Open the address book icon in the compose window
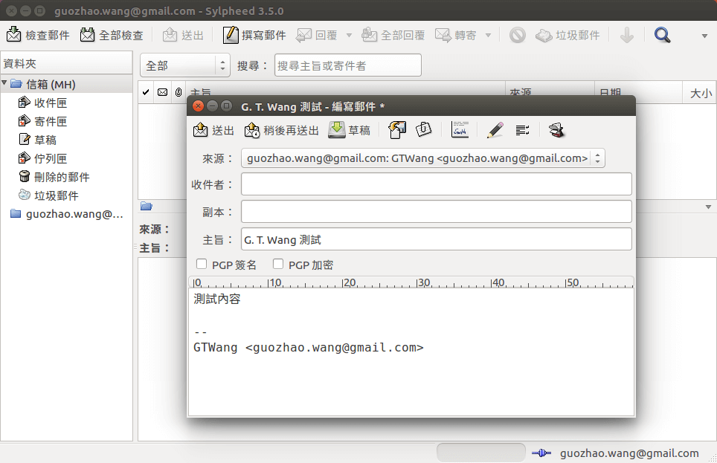This screenshot has width=717, height=463. click(556, 129)
